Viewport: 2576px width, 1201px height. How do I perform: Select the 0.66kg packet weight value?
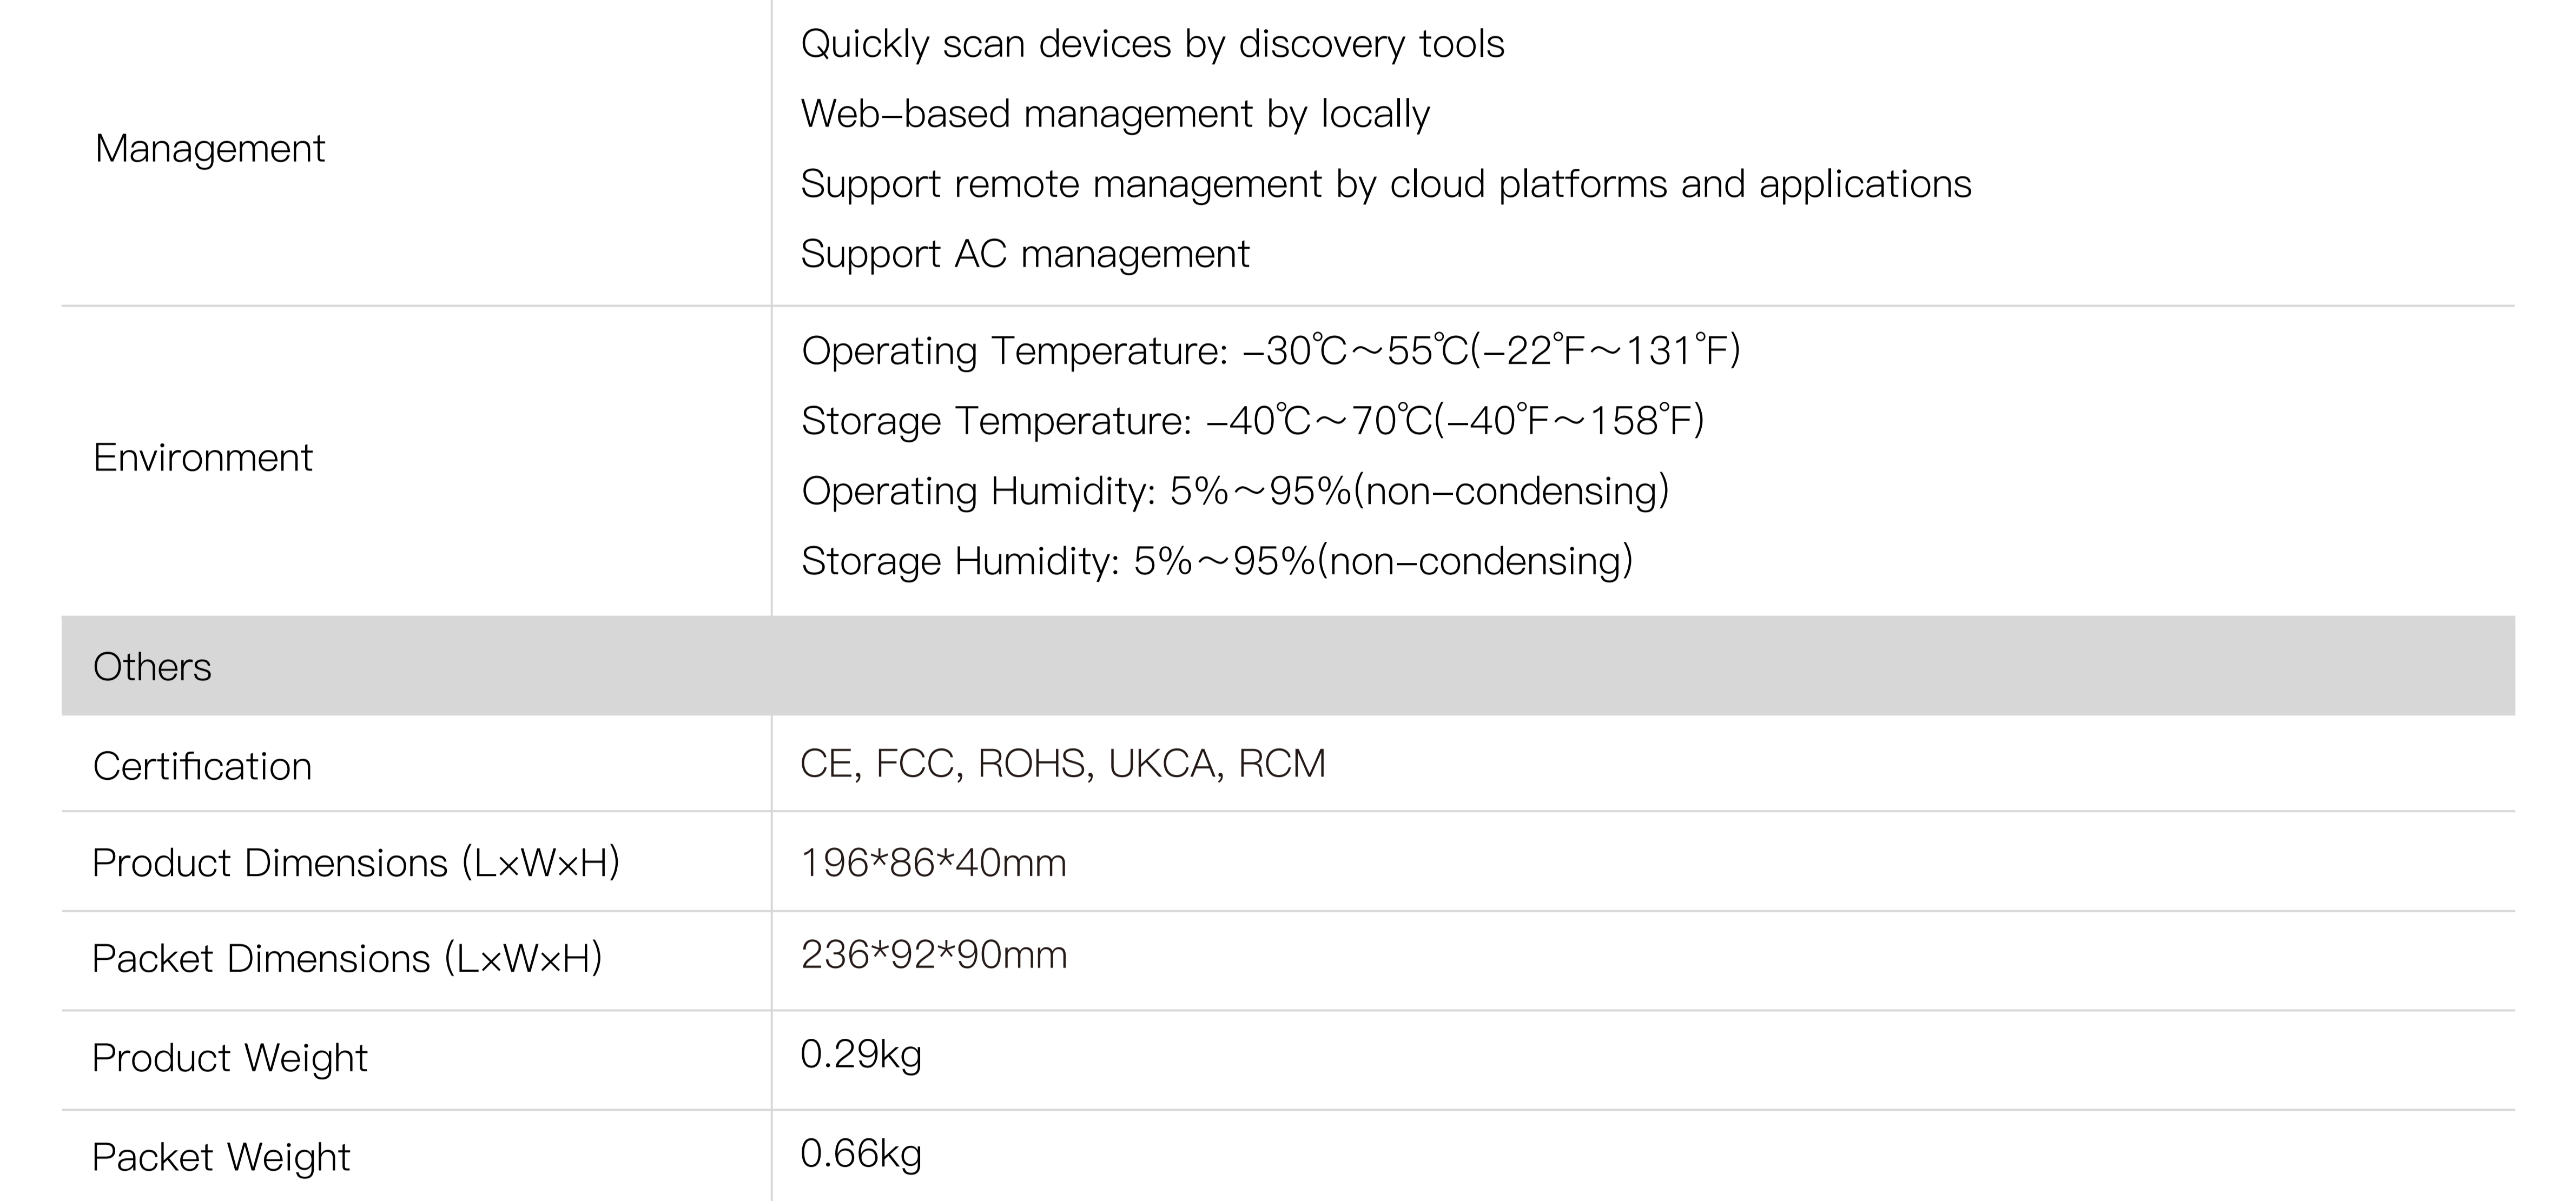(861, 1154)
